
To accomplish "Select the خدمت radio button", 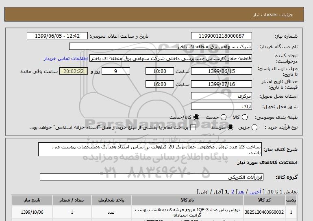I will coord(224,117).
